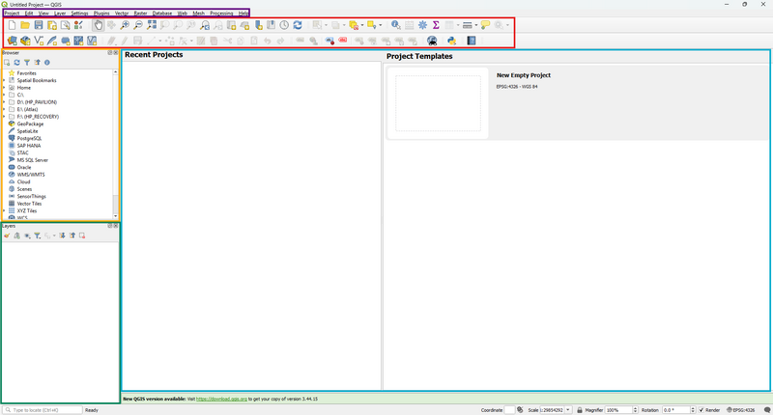Viewport: 773px width, 415px height.
Task: Expand the Spatial Bookmarks tree node
Action: [5, 80]
